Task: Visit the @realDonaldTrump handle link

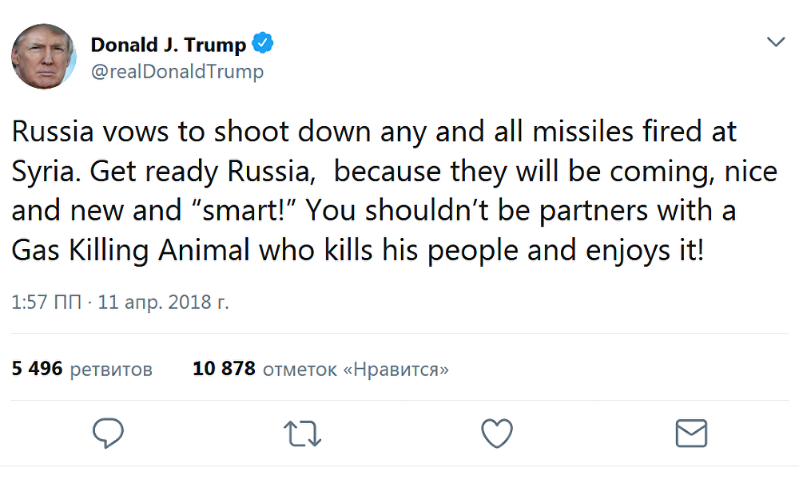Action: click(177, 72)
